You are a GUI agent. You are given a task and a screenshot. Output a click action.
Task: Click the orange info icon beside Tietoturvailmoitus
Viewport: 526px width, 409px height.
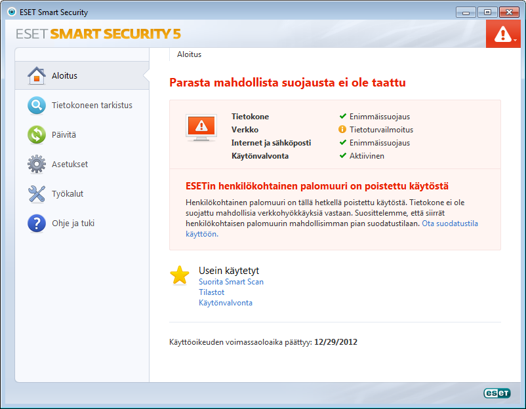coord(342,129)
